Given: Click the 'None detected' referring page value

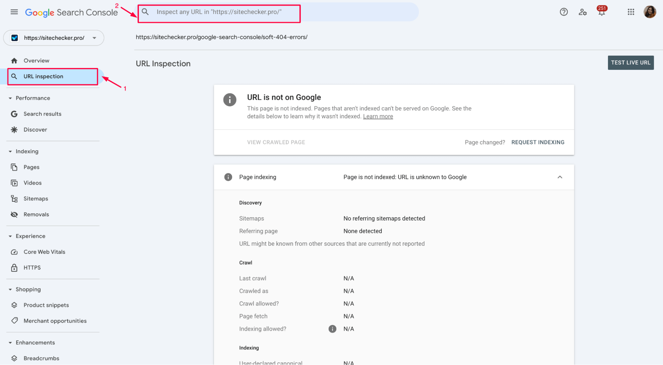Looking at the screenshot, I should 363,231.
